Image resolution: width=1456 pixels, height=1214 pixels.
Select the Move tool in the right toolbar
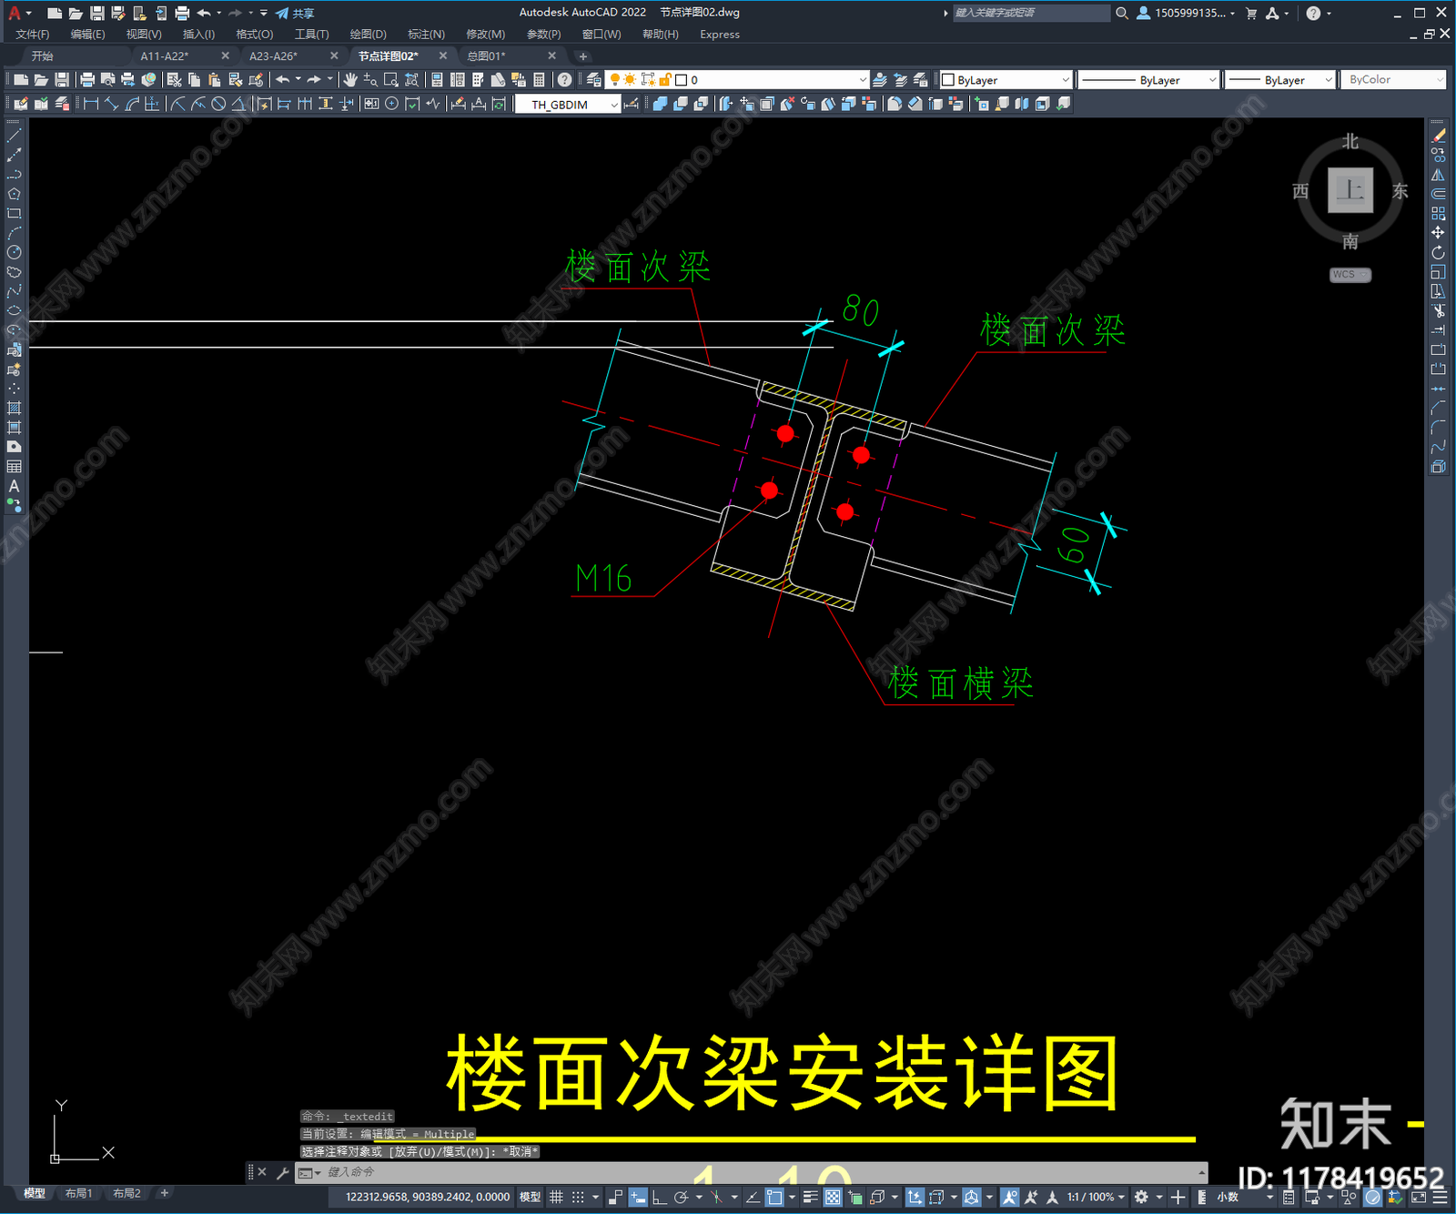[x=1439, y=233]
